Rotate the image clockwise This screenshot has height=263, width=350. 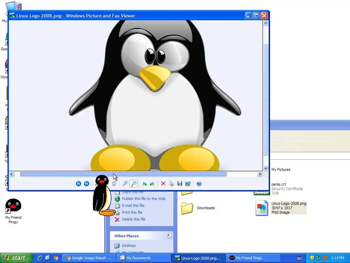click(144, 184)
